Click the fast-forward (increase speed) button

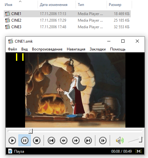click(76, 140)
